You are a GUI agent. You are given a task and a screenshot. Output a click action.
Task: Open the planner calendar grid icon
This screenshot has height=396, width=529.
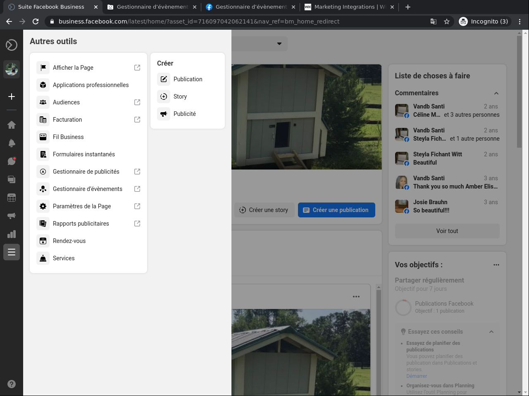click(x=12, y=198)
